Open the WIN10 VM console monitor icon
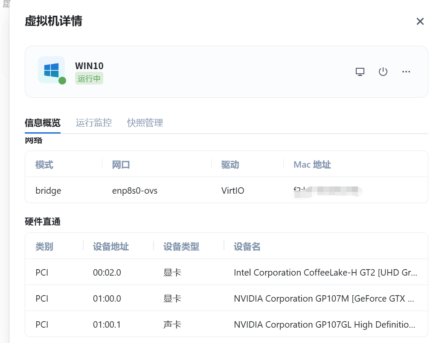Screen dimensions: 436x343 point(360,72)
